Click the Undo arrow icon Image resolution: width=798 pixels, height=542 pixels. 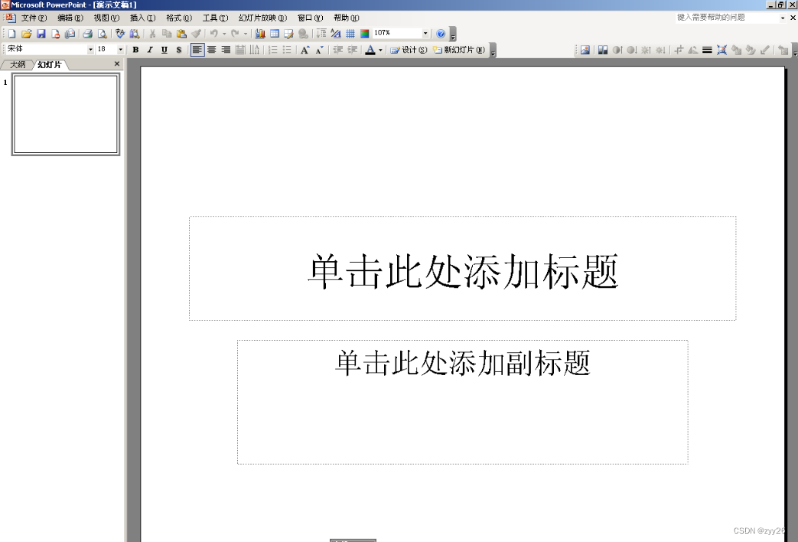point(214,34)
